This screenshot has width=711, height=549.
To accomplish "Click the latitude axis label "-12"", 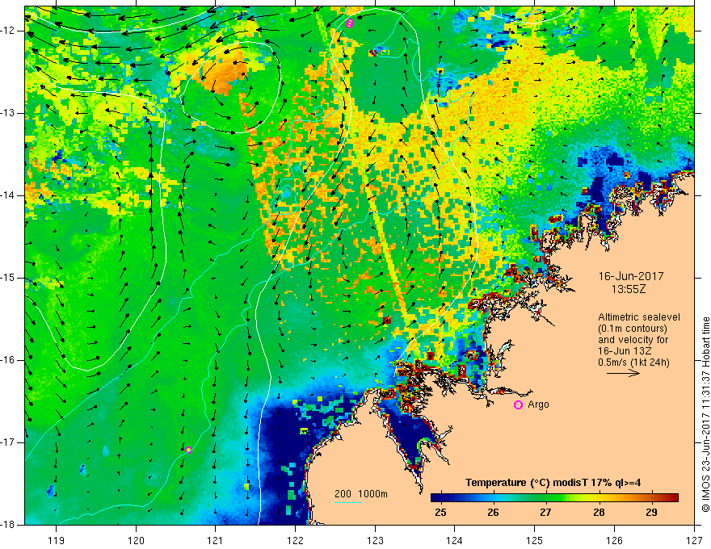I will click(9, 31).
